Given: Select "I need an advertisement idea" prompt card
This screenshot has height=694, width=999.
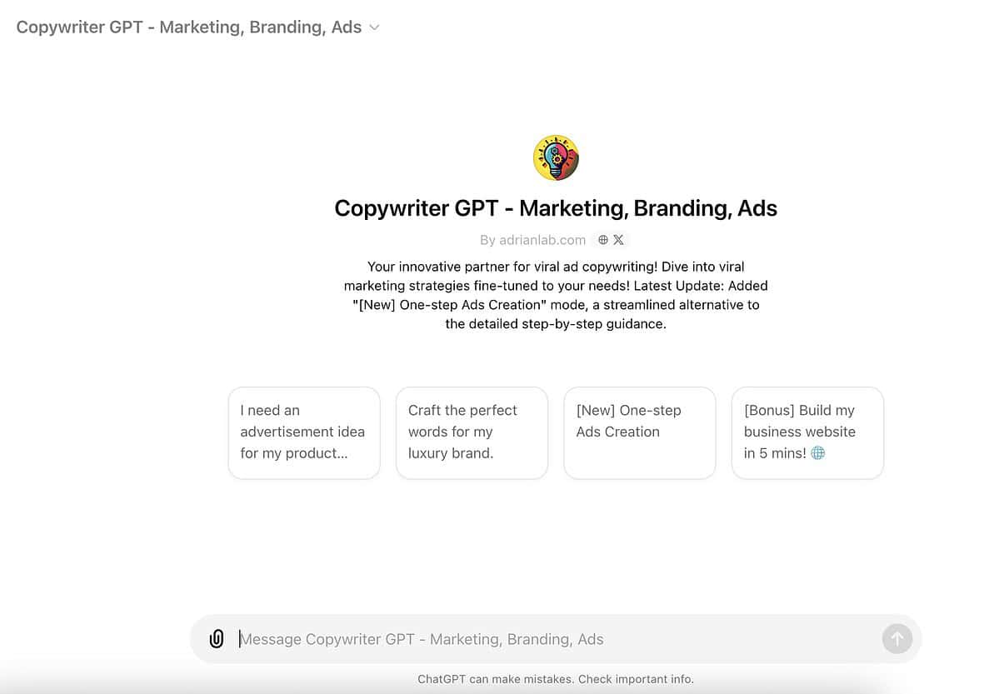Looking at the screenshot, I should click(303, 432).
